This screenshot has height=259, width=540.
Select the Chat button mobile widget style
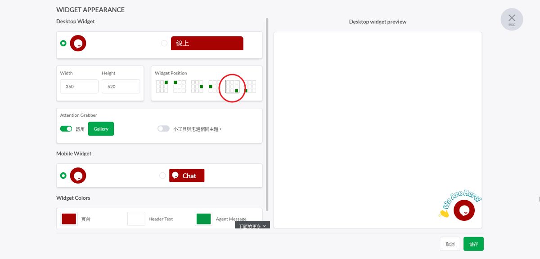pyautogui.click(x=162, y=176)
